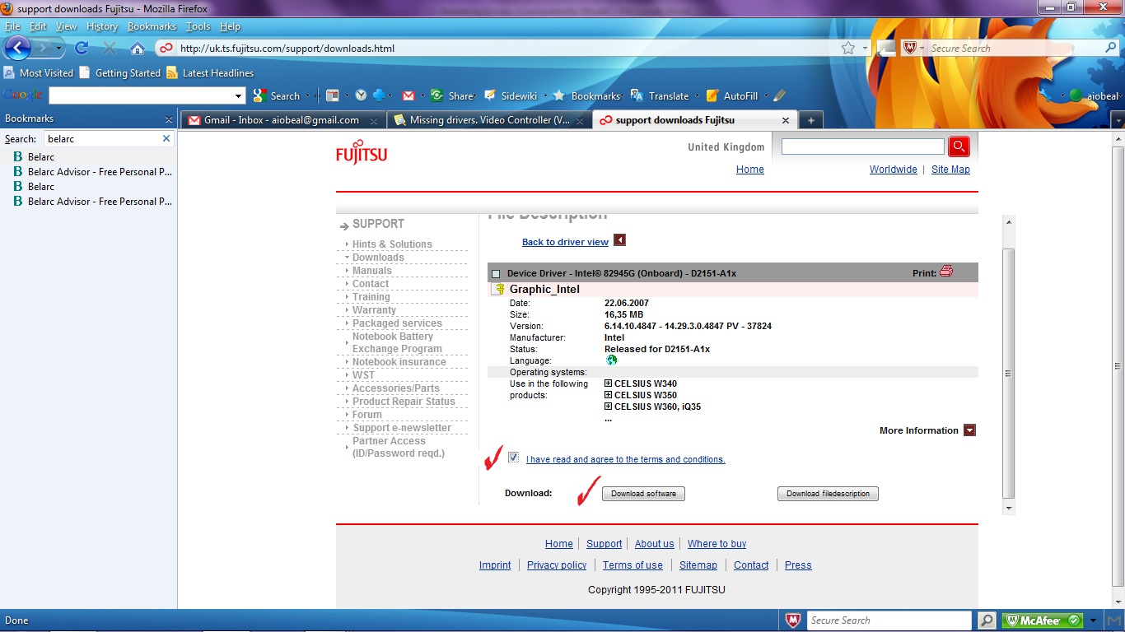Click the McAfee shield icon in status bar

click(792, 620)
